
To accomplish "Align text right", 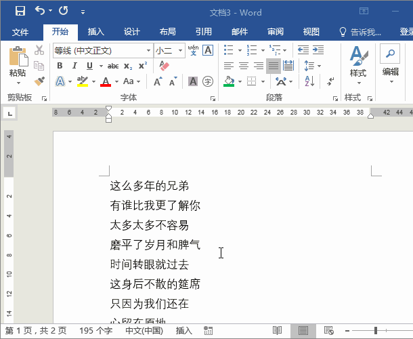I will [259, 66].
